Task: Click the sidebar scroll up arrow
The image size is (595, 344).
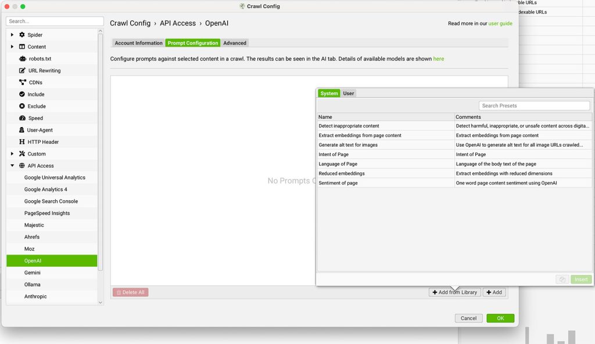Action: pyautogui.click(x=100, y=31)
